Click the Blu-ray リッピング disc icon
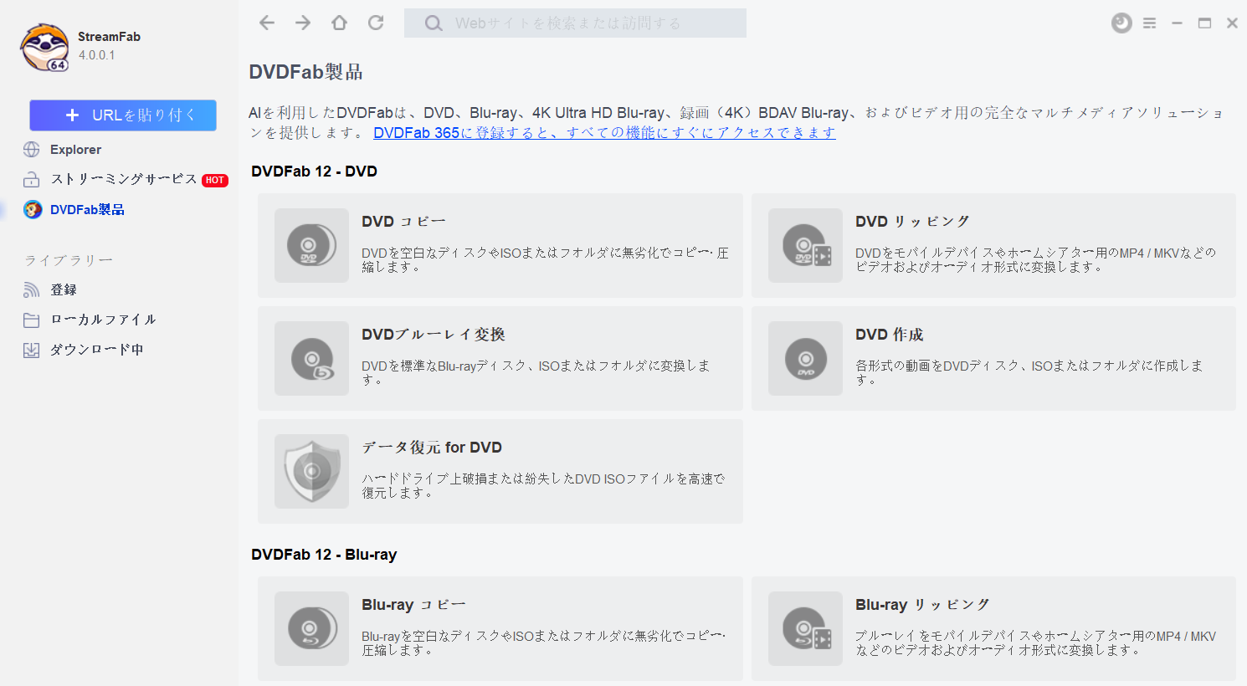The width and height of the screenshot is (1247, 686). pos(805,628)
